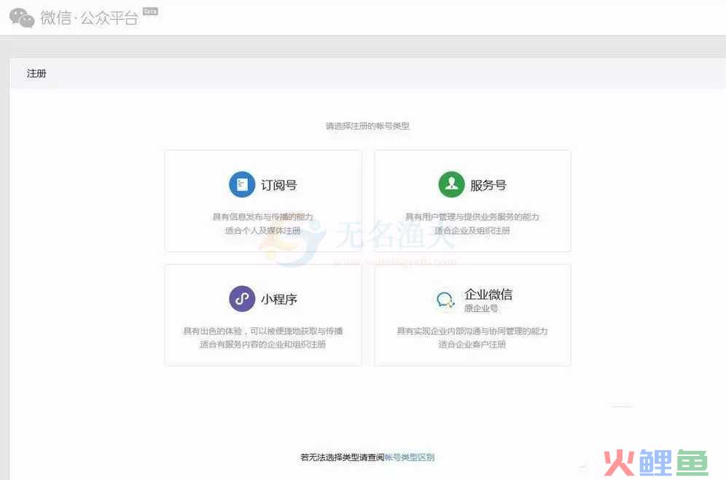Viewport: 726px width, 480px height.
Task: Select the 订阅号 blue document icon
Action: click(x=242, y=184)
